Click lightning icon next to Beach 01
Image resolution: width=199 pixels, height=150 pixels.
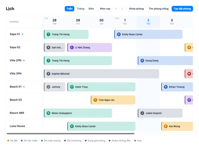(x=24, y=87)
